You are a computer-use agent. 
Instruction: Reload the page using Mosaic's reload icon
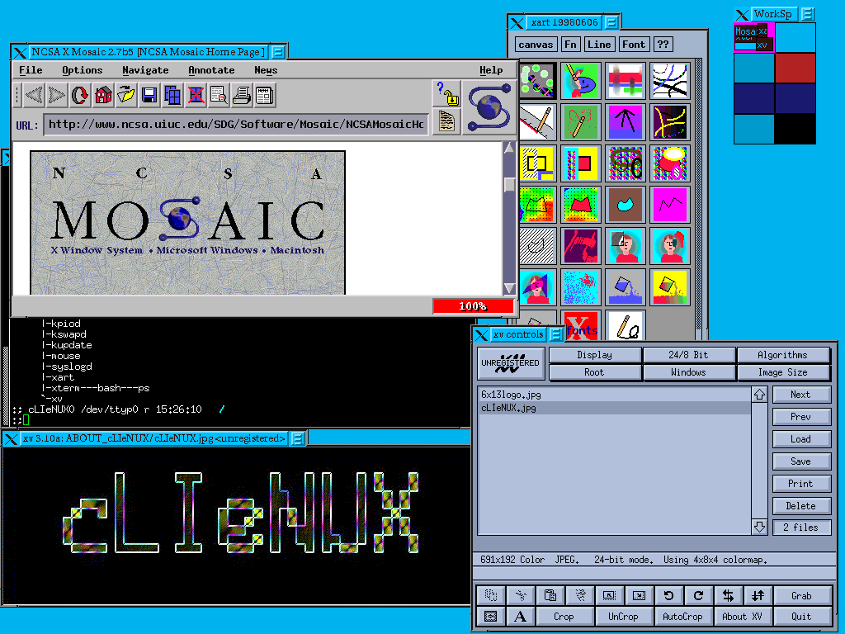79,96
